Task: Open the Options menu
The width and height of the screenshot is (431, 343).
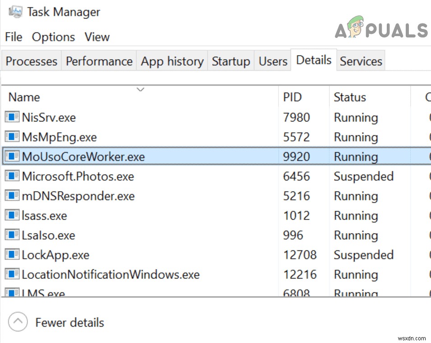Action: [53, 37]
